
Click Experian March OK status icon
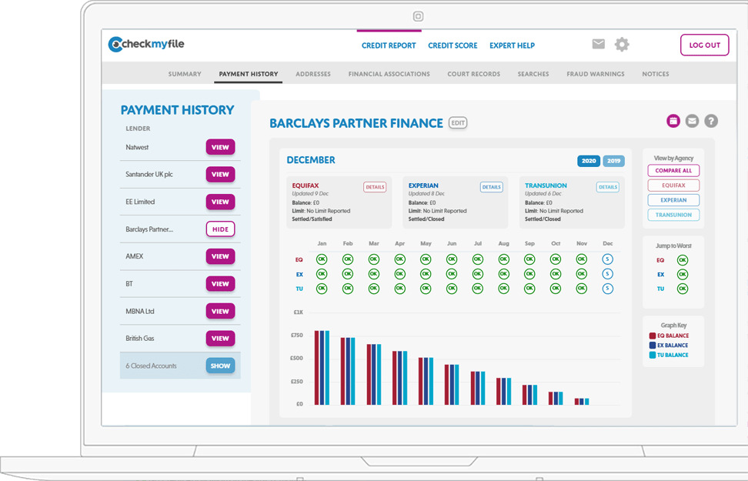374,274
